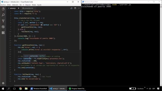Screen dimensions: 162x91
Task: Launch Google Chrome from the taskbar
Action: [20, 89]
